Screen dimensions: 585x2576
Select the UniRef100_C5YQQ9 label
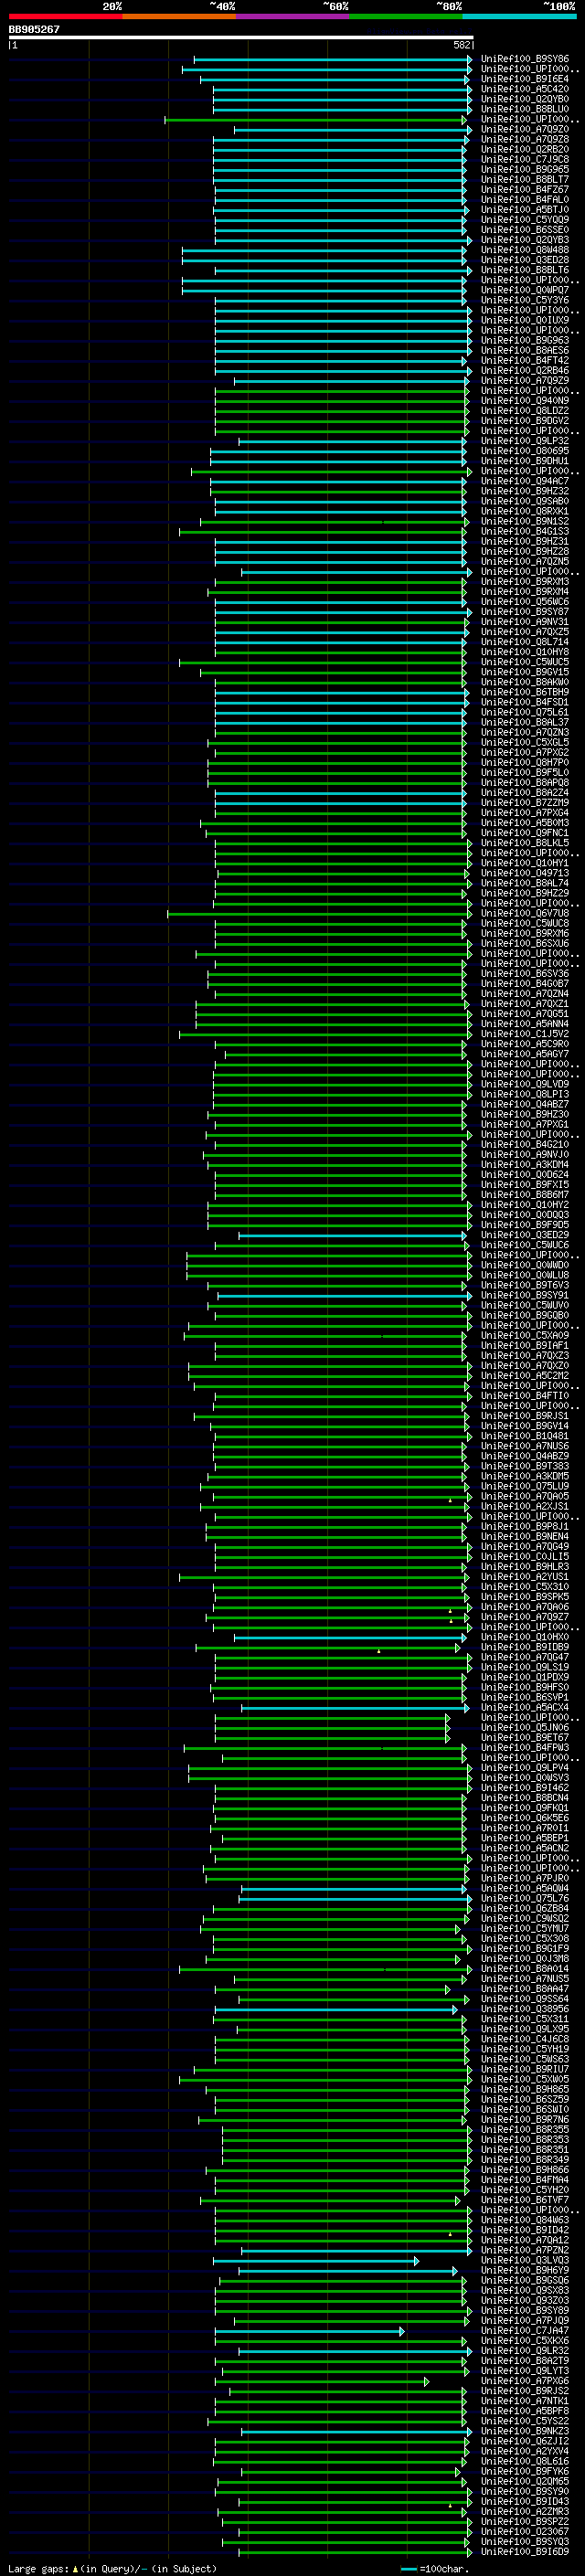(x=525, y=220)
